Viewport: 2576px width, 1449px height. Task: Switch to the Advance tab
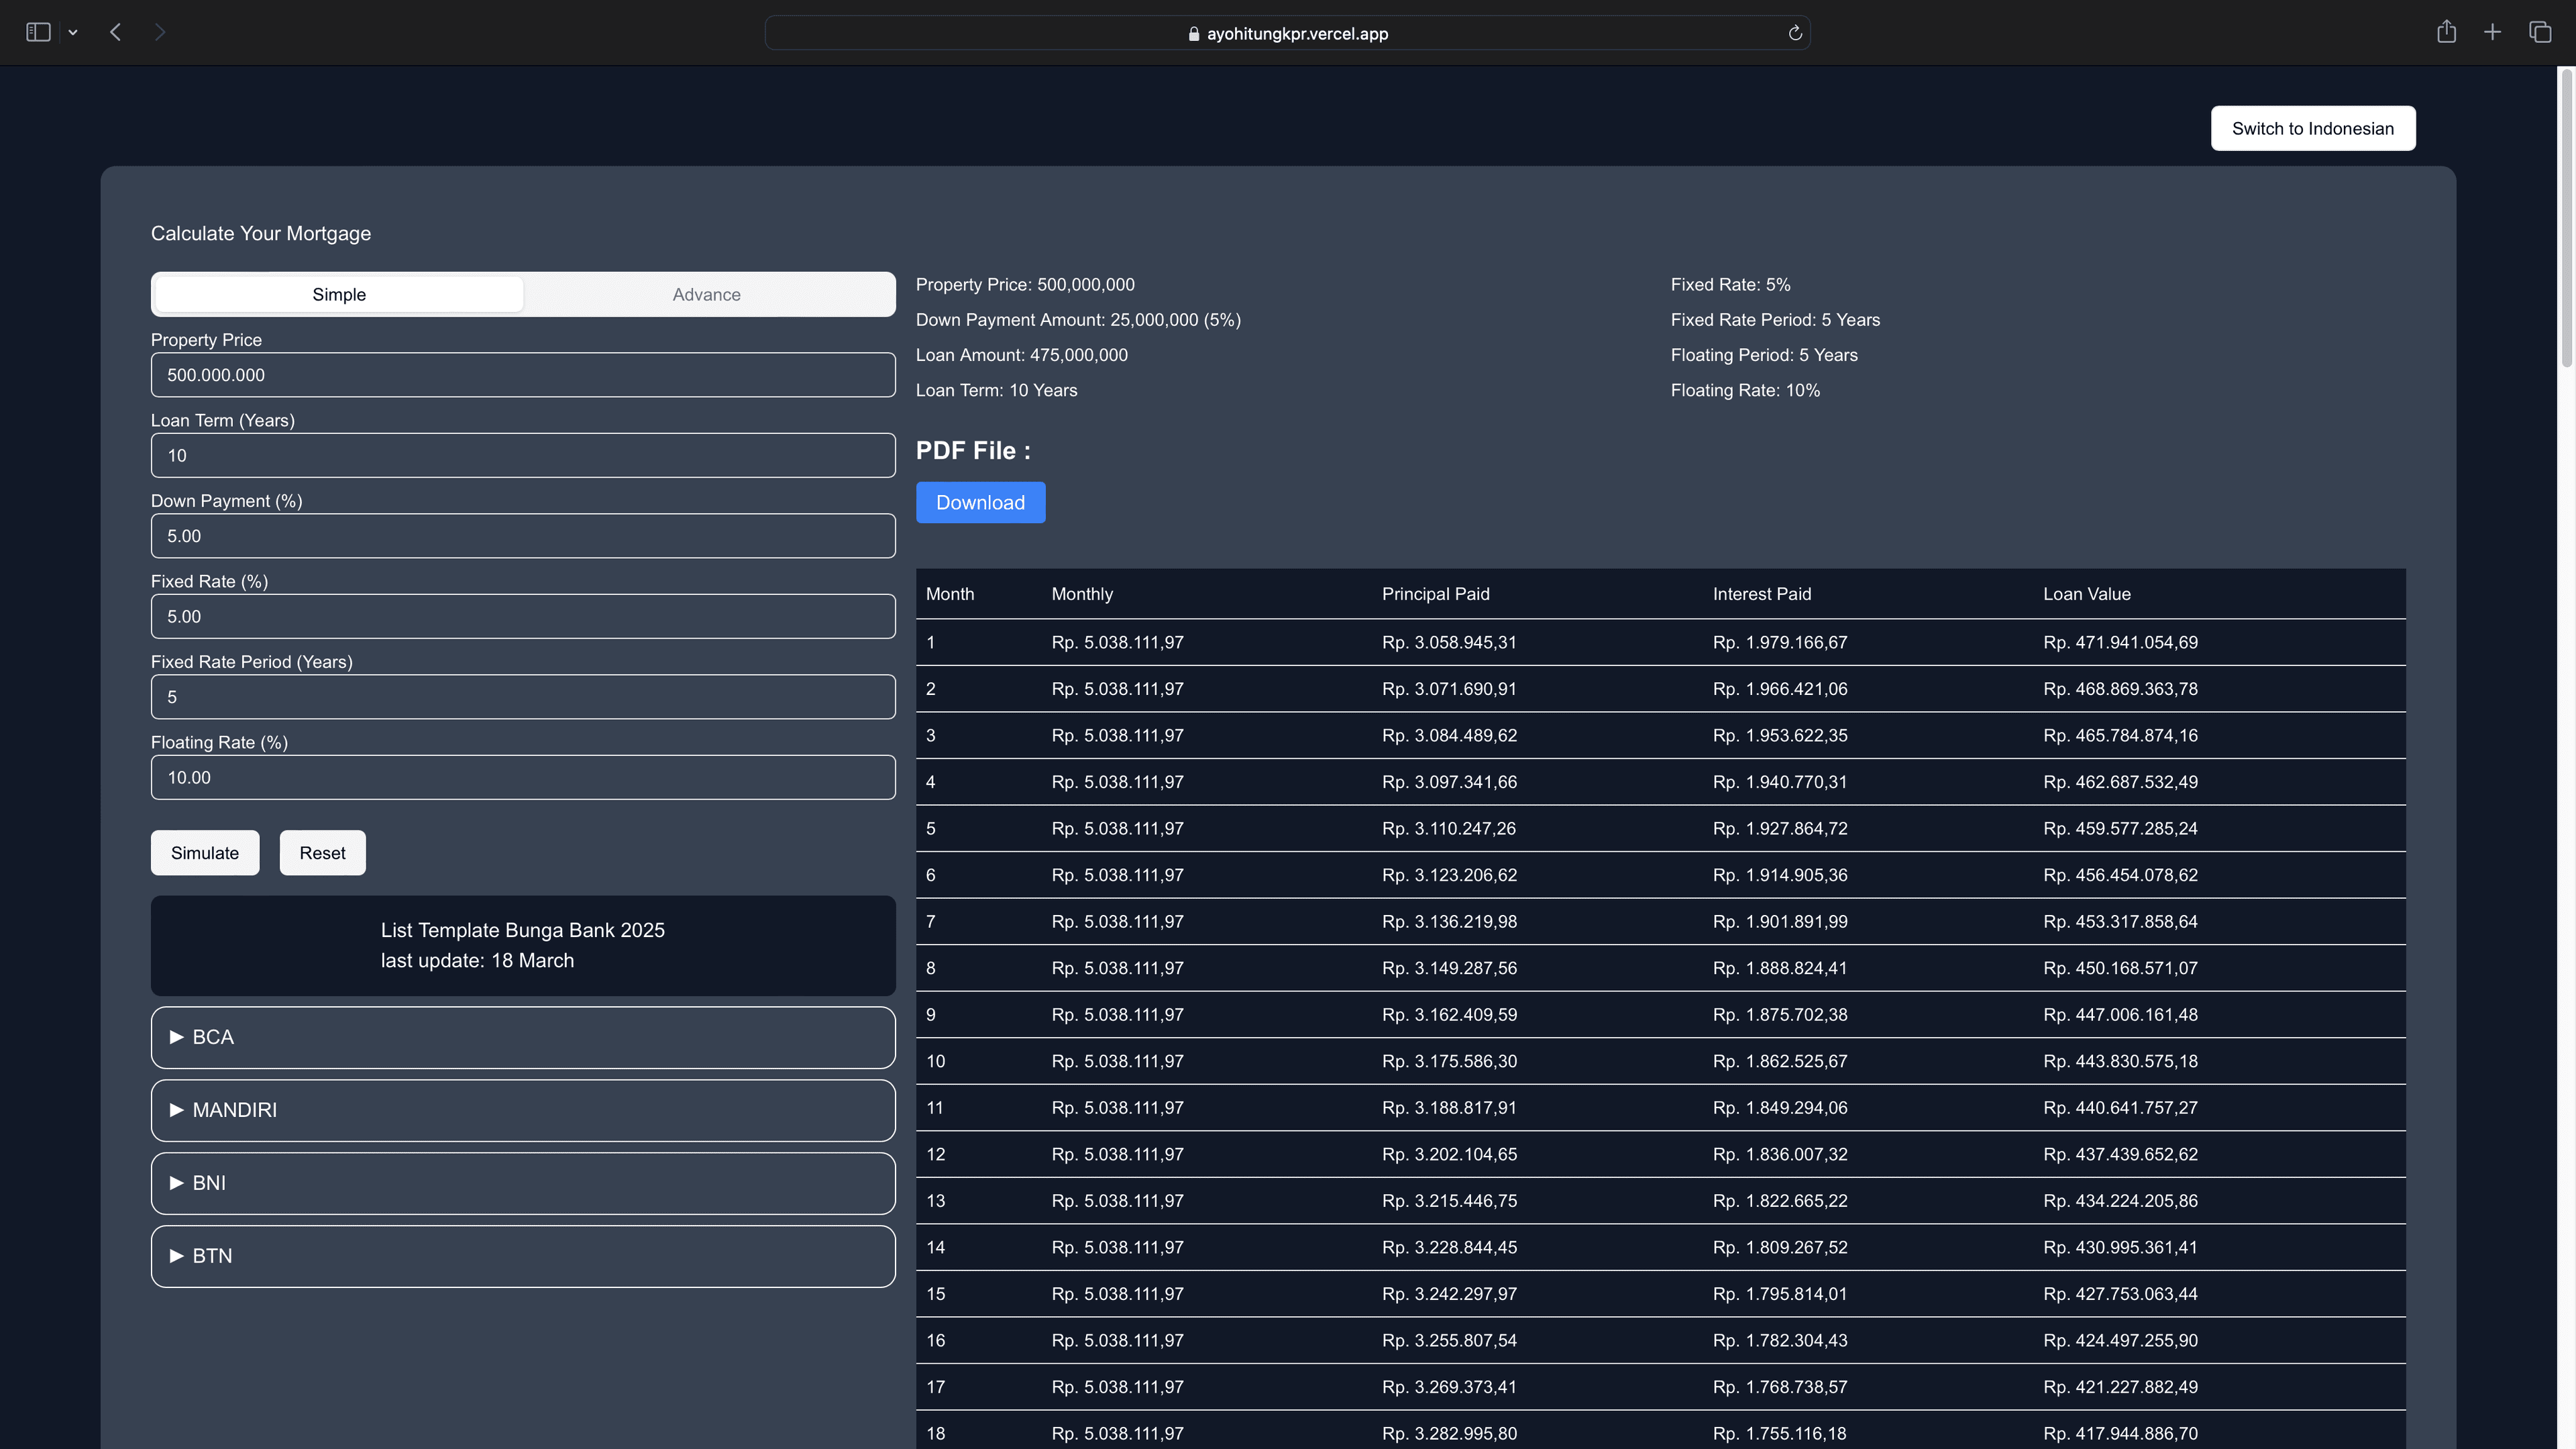click(x=706, y=295)
